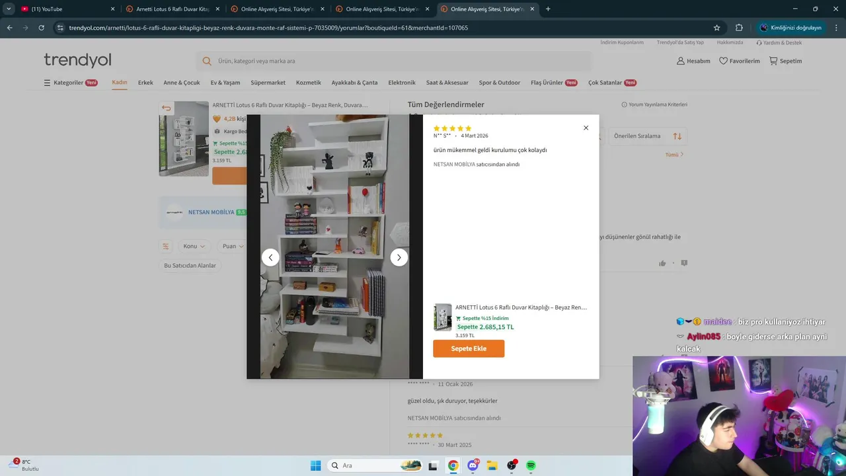Like the review with thumbs up
This screenshot has height=476, width=846.
(x=662, y=263)
